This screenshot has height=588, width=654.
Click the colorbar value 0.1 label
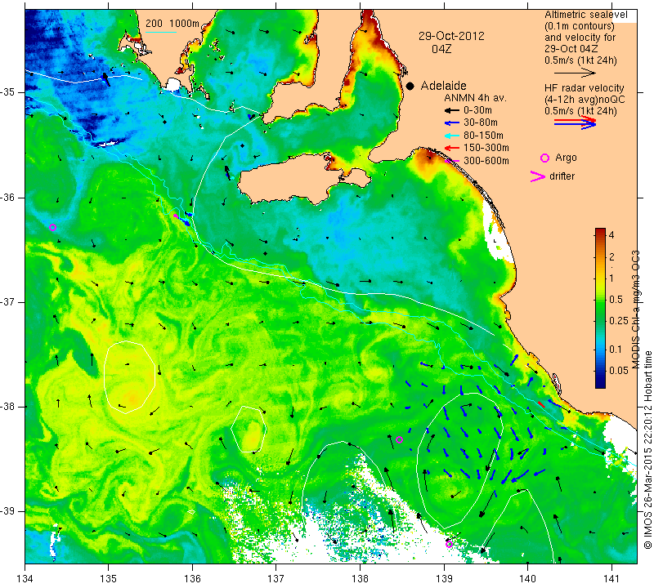pyautogui.click(x=616, y=350)
